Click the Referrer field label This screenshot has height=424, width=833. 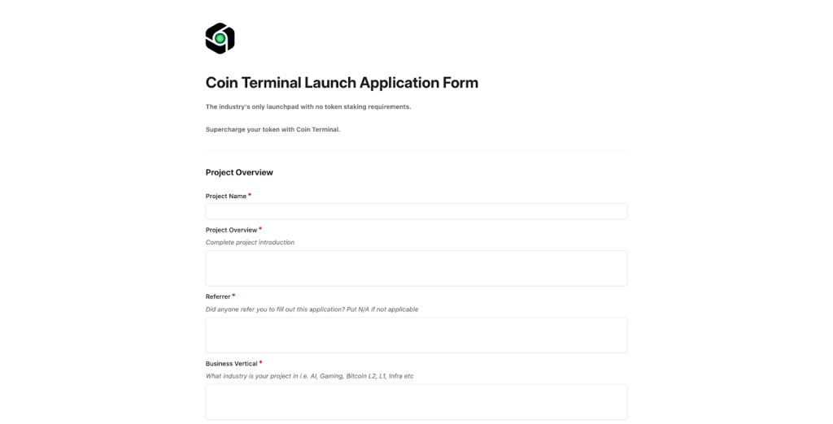pos(218,297)
